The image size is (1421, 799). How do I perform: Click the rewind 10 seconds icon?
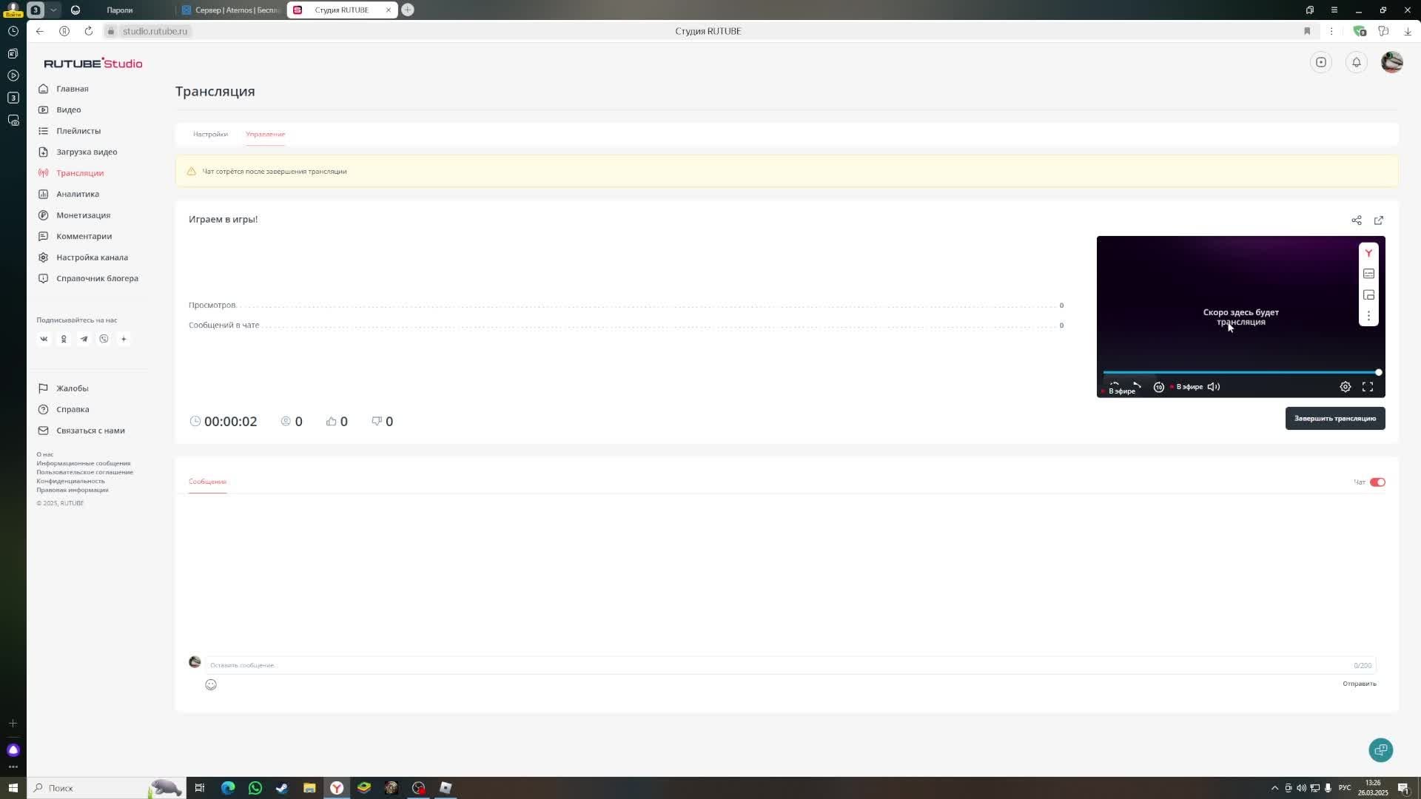[x=1158, y=387]
